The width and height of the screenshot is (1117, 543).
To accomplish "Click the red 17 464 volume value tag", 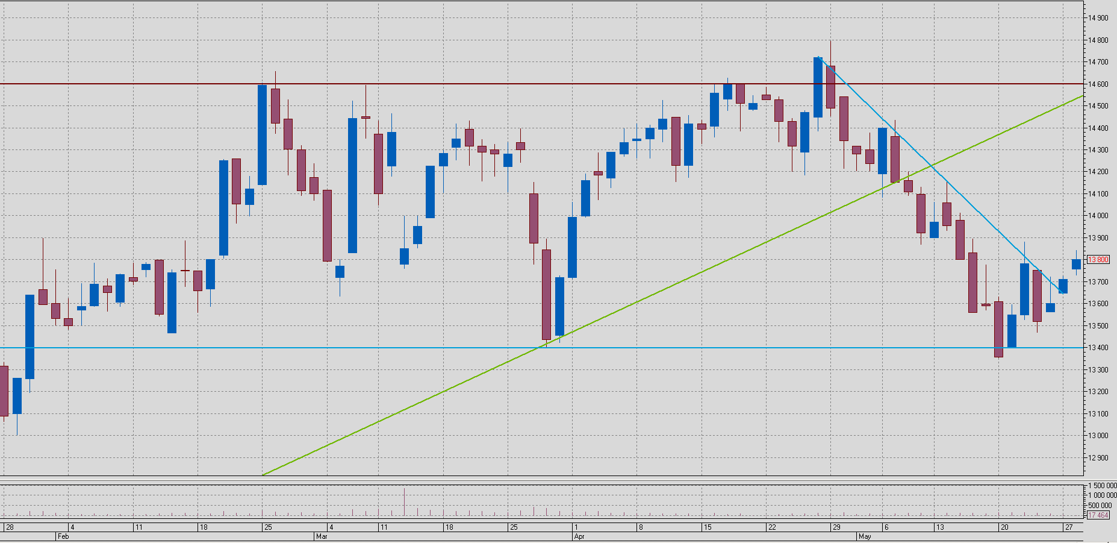I will tap(1098, 515).
